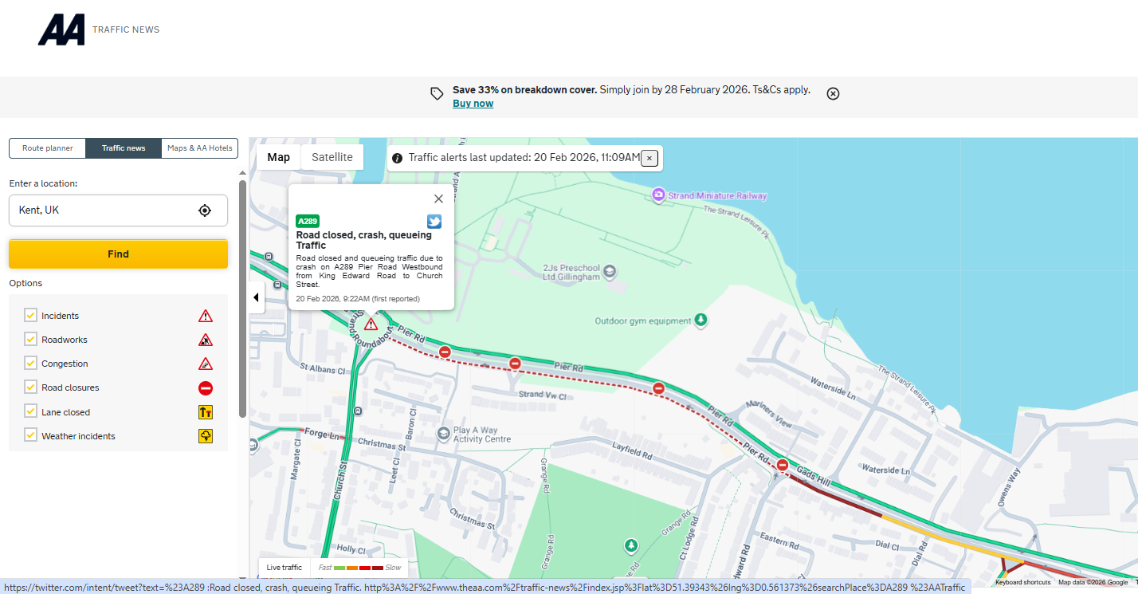This screenshot has height=594, width=1138.
Task: Uncheck the Incidents checkbox
Action: pyautogui.click(x=31, y=315)
